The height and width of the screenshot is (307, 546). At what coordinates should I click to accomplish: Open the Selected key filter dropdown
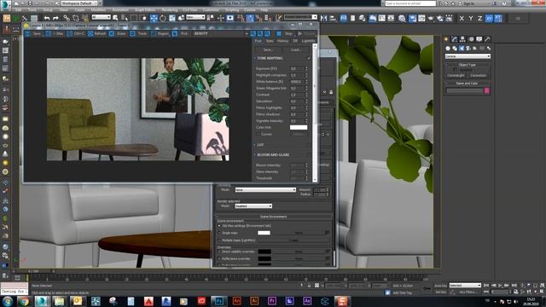tap(464, 285)
